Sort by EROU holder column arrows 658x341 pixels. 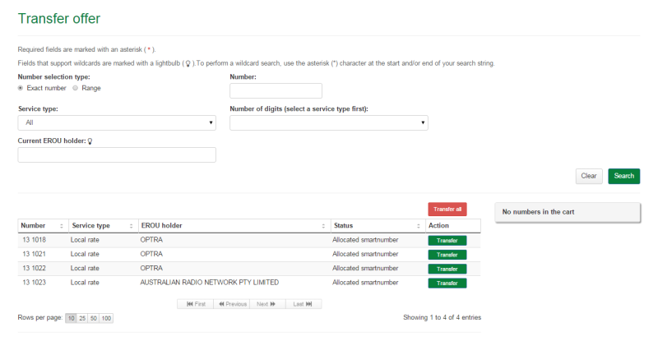[x=322, y=226]
